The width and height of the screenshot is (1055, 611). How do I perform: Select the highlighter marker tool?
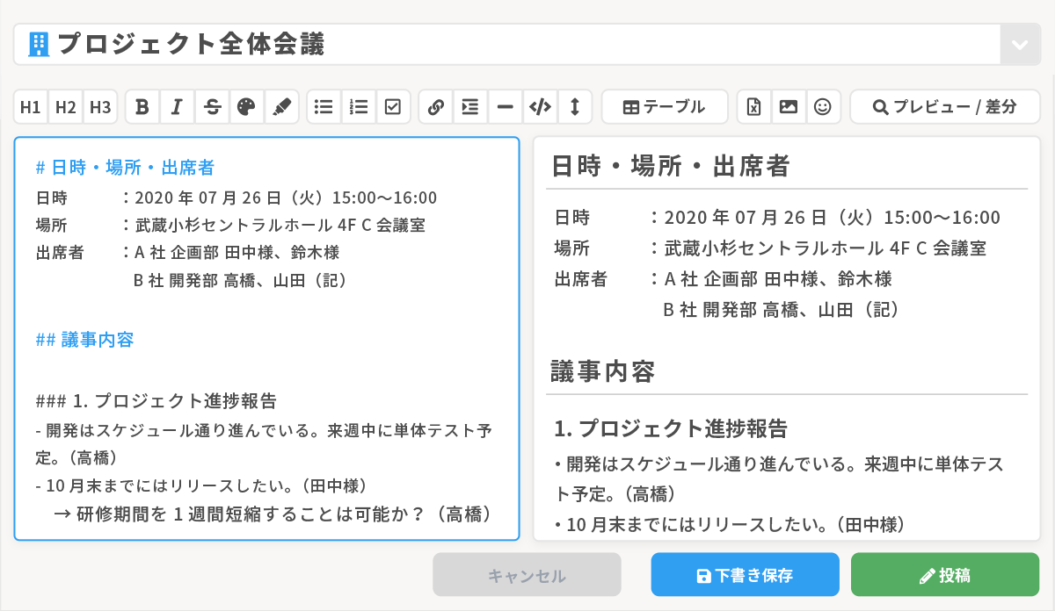tap(281, 107)
